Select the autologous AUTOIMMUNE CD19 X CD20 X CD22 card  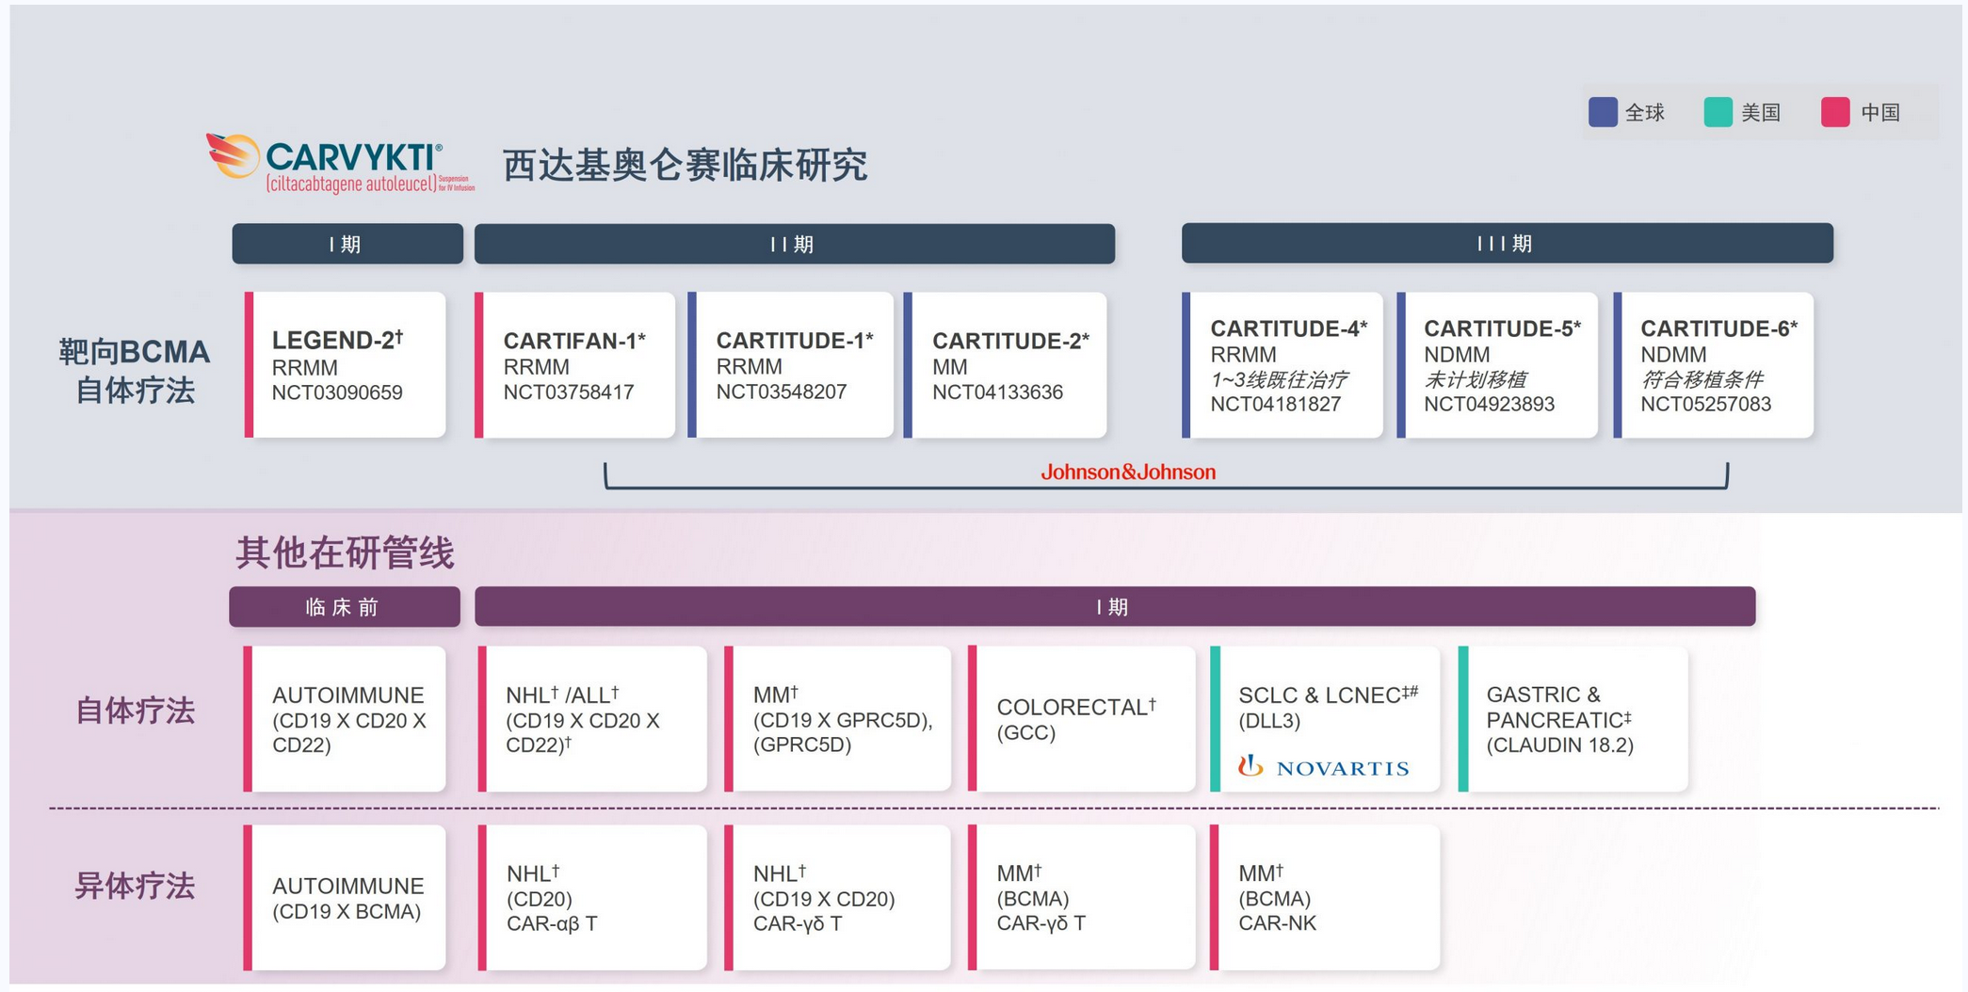click(x=345, y=719)
